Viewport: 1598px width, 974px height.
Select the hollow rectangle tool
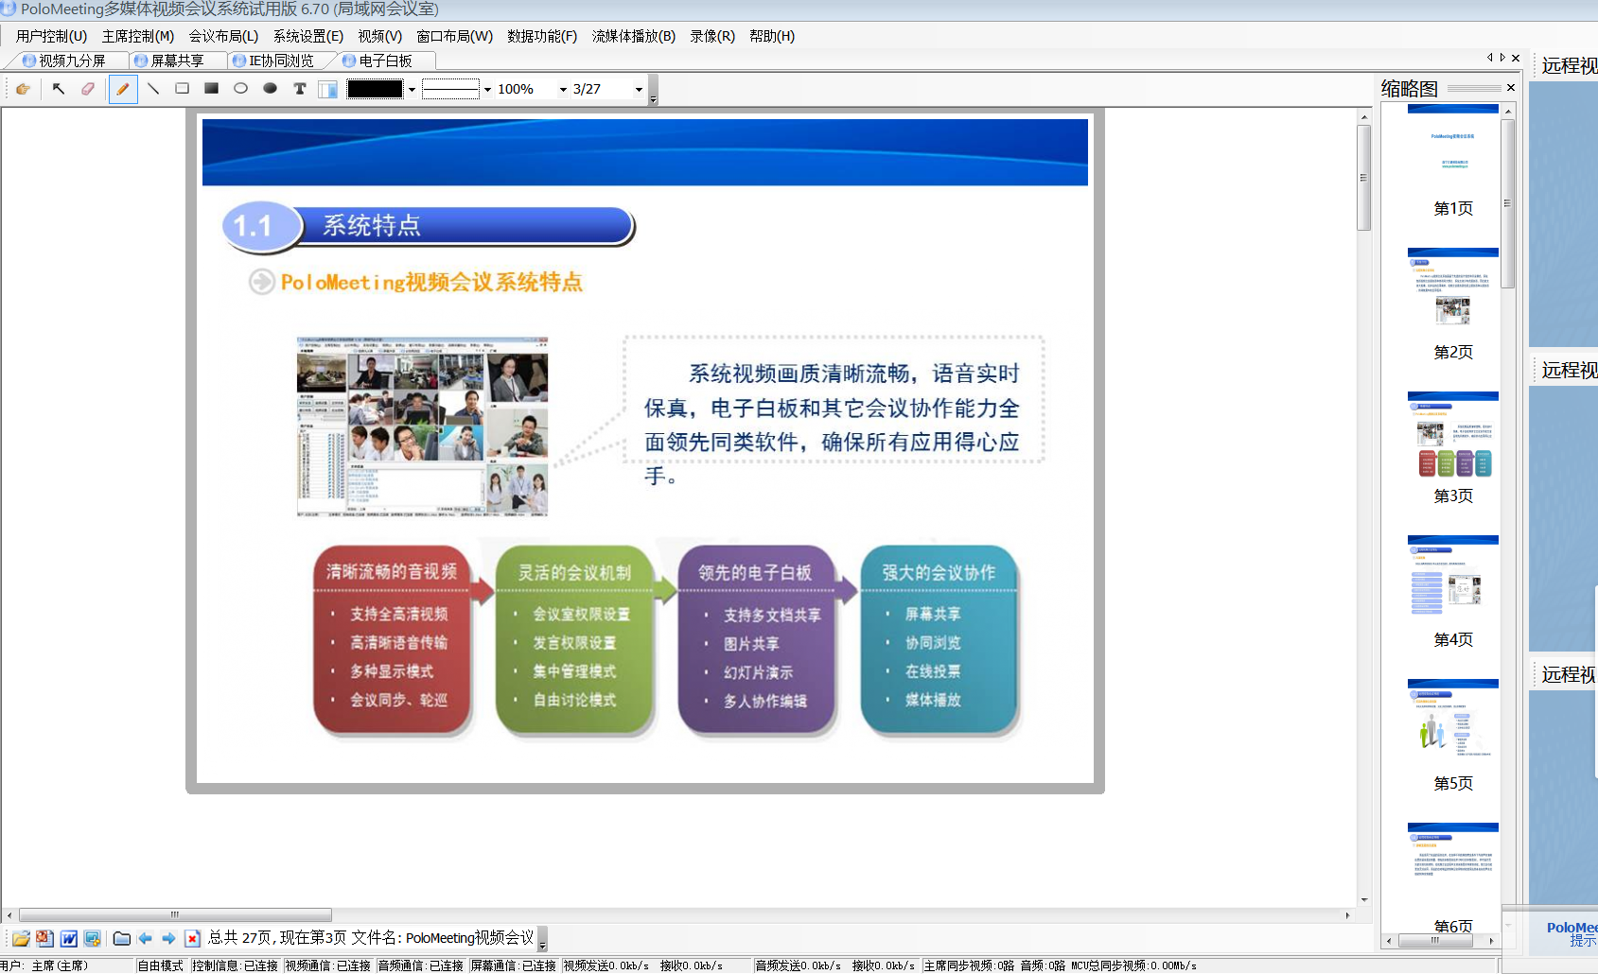182,88
